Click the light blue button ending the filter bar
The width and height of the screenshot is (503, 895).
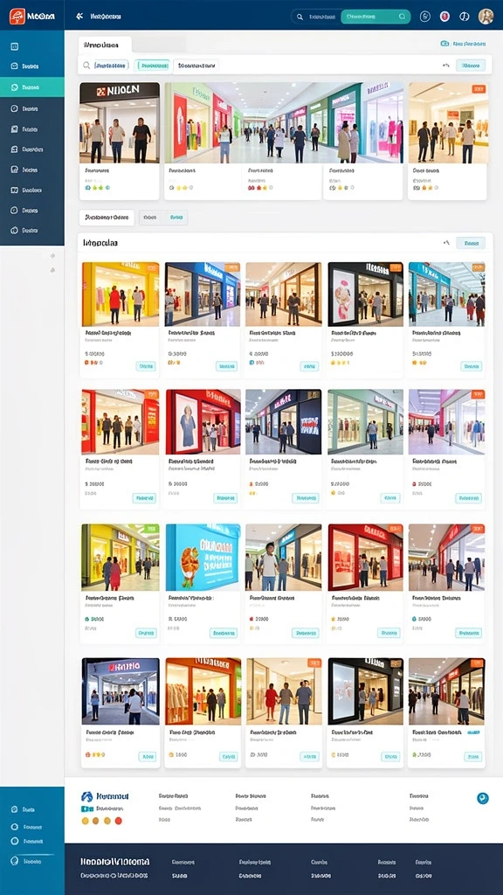471,66
